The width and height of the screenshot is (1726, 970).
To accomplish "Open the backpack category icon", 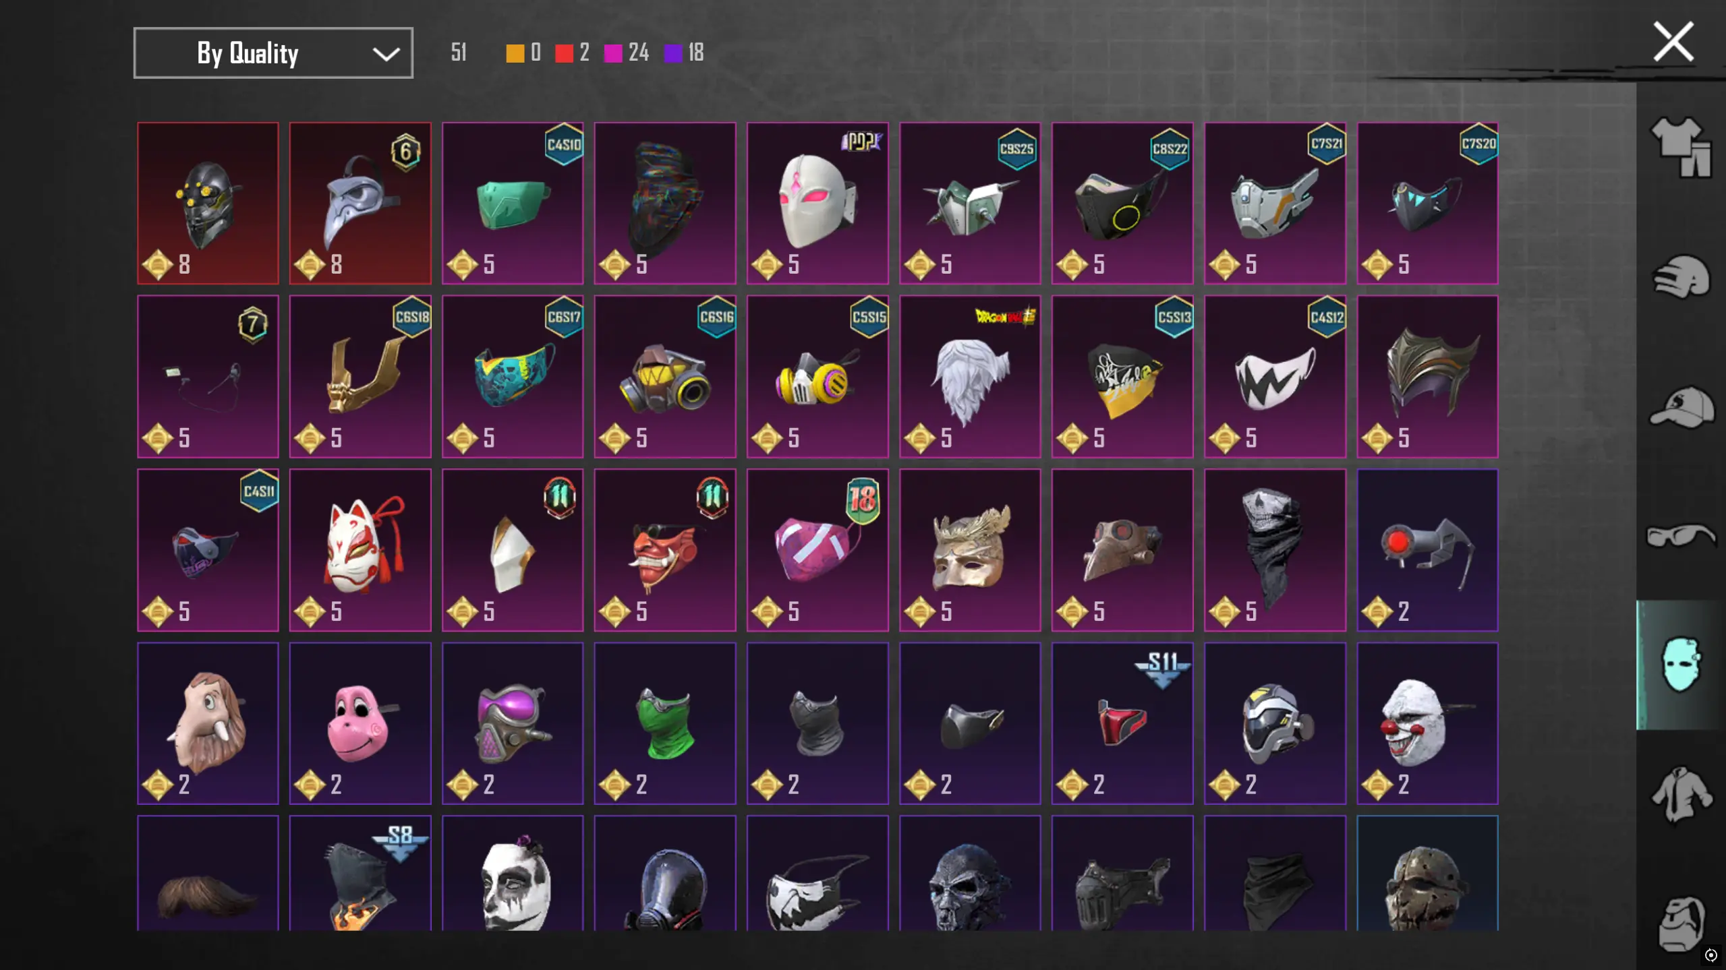I will (x=1681, y=923).
